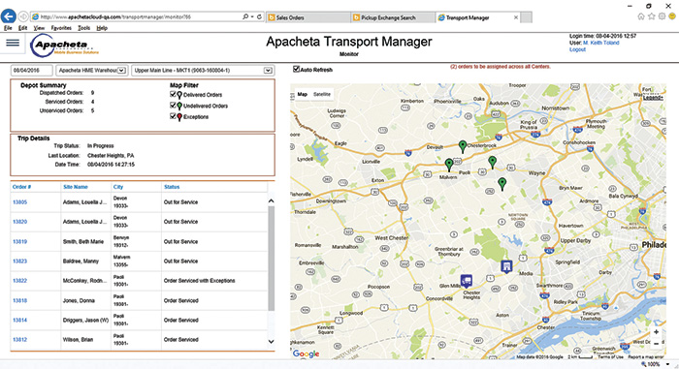
Task: Click green pin near Chesterbrook
Action: pos(463,146)
